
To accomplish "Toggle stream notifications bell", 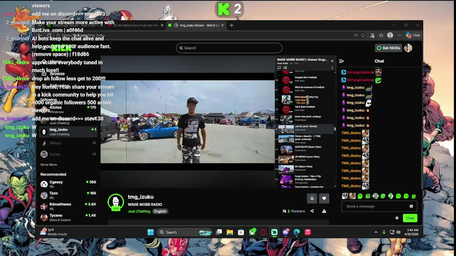I will click(x=312, y=198).
